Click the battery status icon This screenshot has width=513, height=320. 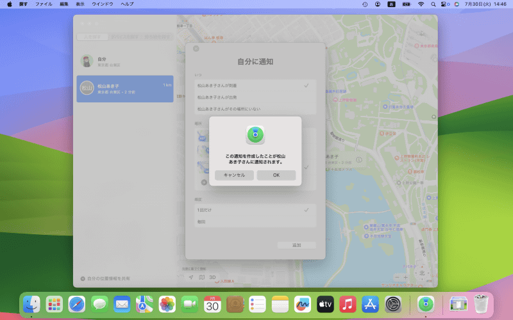point(407,4)
